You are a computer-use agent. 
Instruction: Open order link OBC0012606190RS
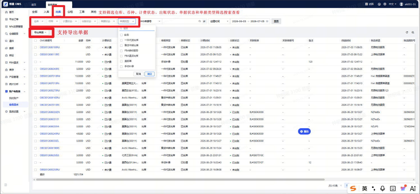(x=50, y=148)
